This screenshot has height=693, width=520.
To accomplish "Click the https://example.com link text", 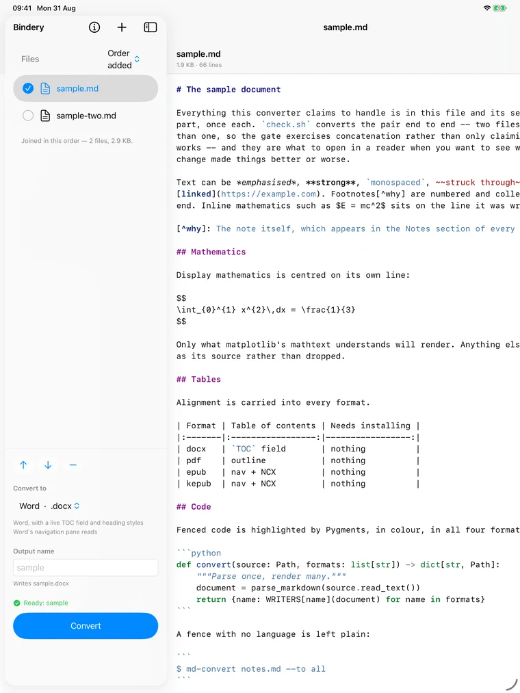I will 269,194.
